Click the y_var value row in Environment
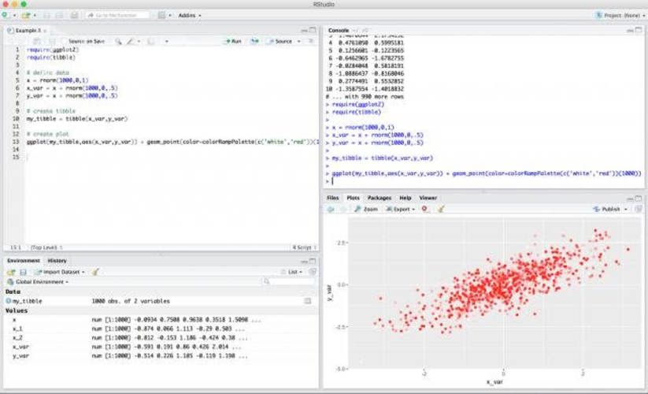Screen dimensions: 648x394 [x=161, y=356]
